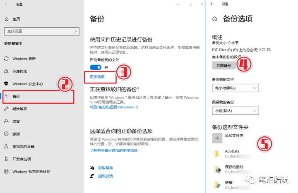The image size is (298, 193).
Task: Click the 提供反馈 person icon
Action: 92,176
